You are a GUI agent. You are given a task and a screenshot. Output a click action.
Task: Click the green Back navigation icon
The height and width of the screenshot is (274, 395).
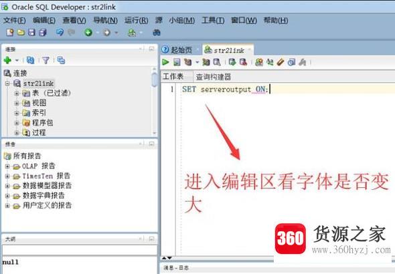pos(88,33)
